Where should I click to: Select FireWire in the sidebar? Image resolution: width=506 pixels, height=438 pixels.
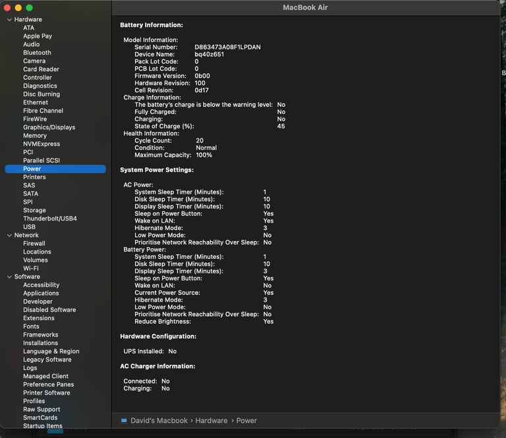(35, 119)
